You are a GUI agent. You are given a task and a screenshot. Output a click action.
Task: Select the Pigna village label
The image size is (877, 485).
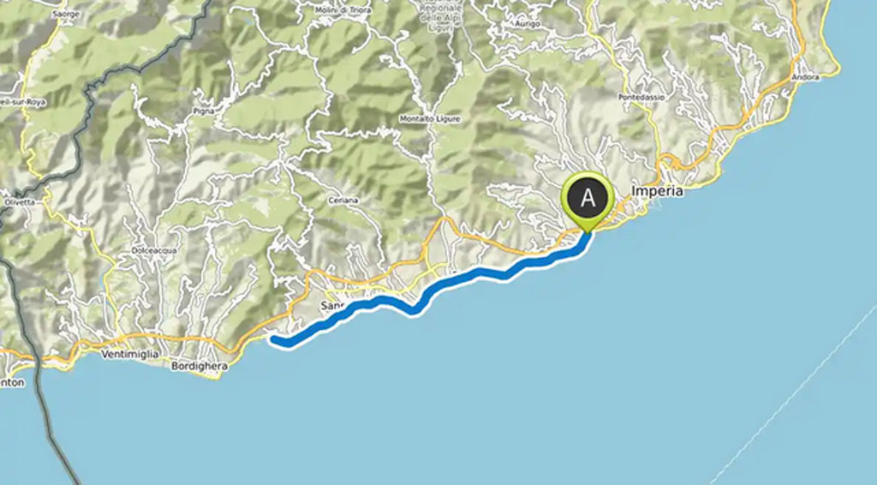204,111
